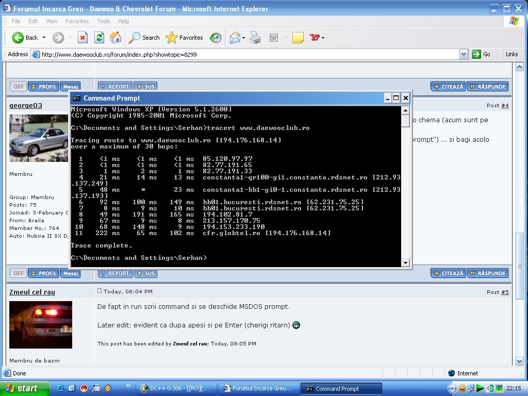Image resolution: width=528 pixels, height=396 pixels.
Task: Click the Command Prompt scrollbar down arrow
Action: coord(405,262)
